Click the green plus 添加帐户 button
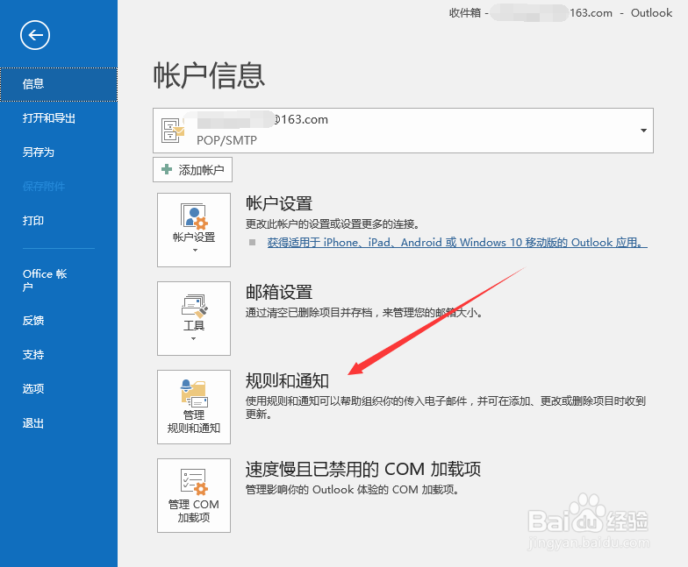 tap(193, 170)
